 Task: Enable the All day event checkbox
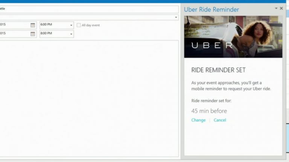coord(79,25)
